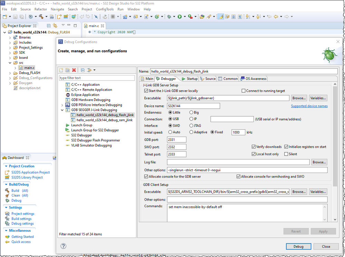Click the Skip All Breakpoints toolbar icon
The width and height of the screenshot is (345, 257).
(x=96, y=17)
